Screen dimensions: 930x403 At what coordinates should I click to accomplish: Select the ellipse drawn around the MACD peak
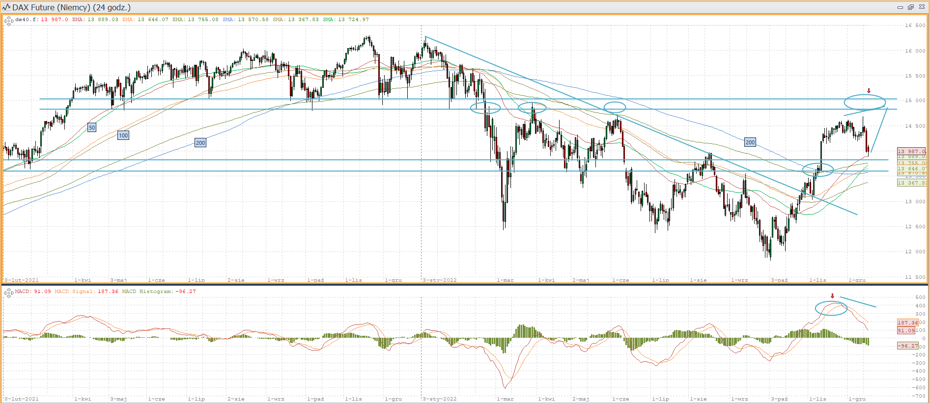(x=831, y=308)
